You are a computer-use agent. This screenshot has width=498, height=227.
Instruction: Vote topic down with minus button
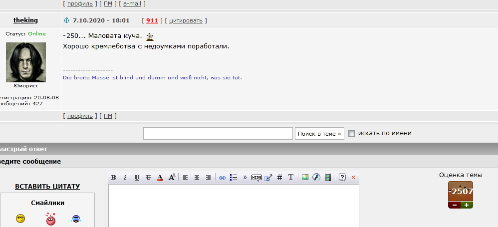(x=454, y=205)
